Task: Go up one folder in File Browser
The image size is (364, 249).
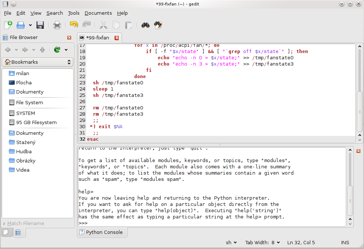Action: click(x=42, y=50)
